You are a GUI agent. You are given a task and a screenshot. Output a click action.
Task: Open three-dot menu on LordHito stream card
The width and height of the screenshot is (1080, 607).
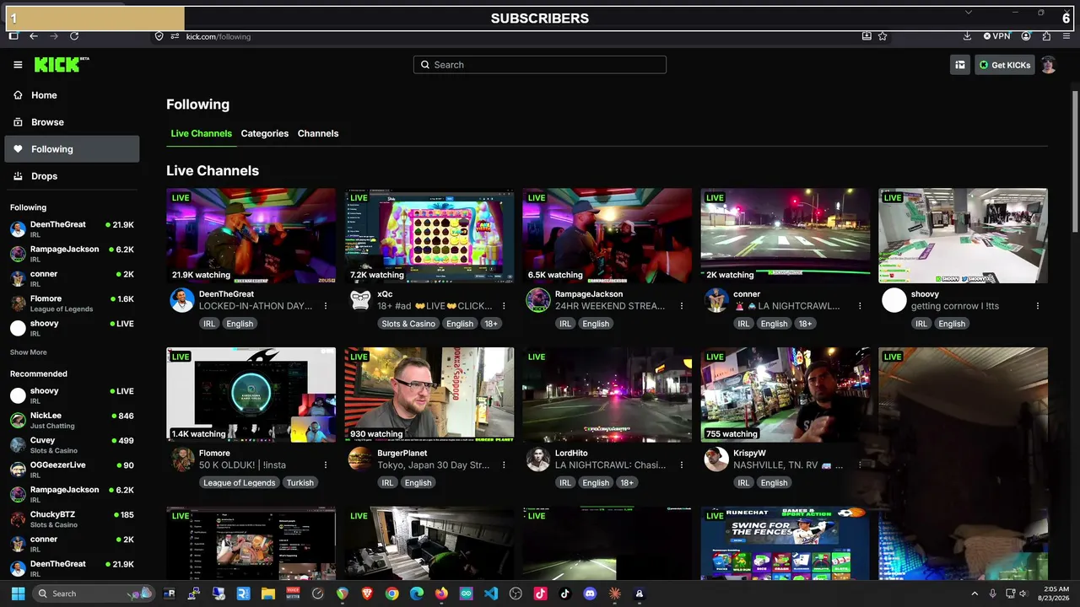682,465
